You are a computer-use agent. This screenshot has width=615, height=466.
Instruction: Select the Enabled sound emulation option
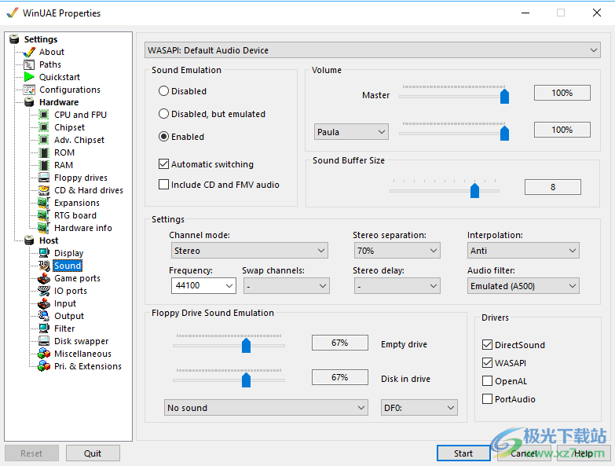pyautogui.click(x=163, y=137)
